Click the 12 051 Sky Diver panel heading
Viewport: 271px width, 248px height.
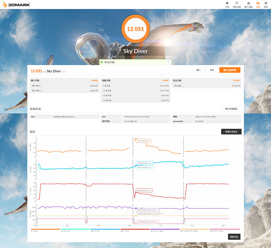coord(48,71)
